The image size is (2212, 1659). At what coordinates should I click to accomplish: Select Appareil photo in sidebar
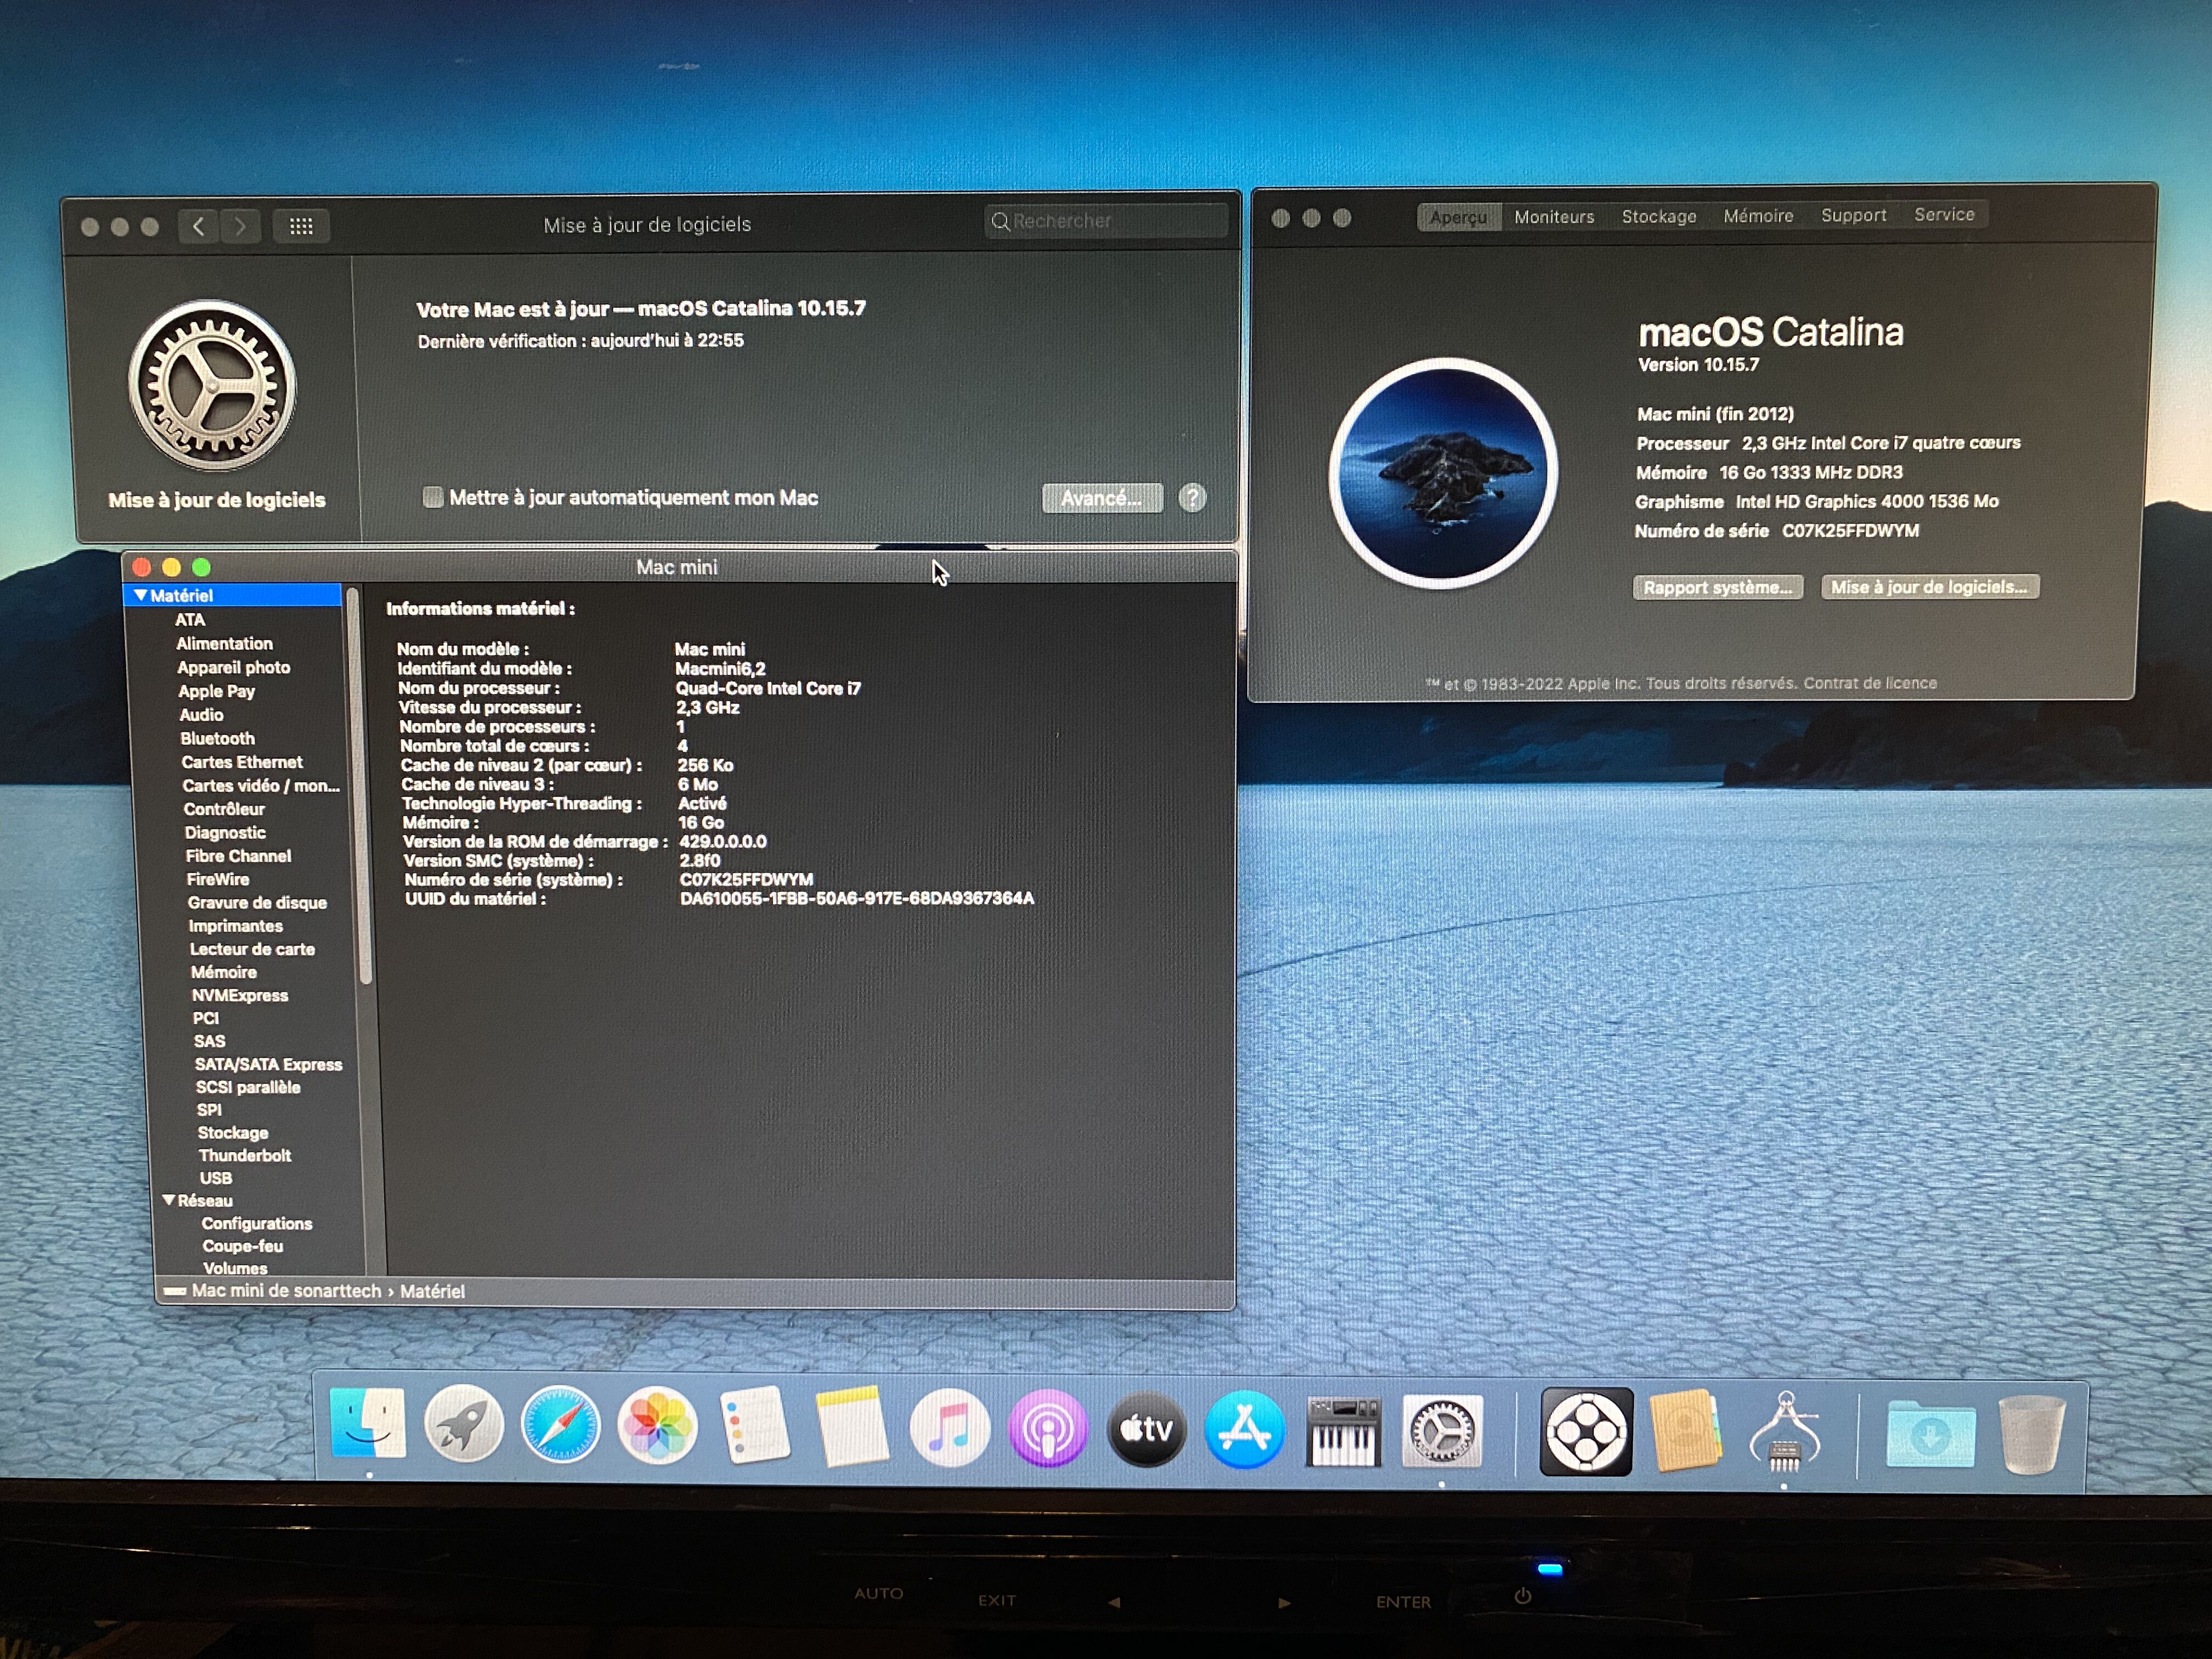(x=233, y=668)
